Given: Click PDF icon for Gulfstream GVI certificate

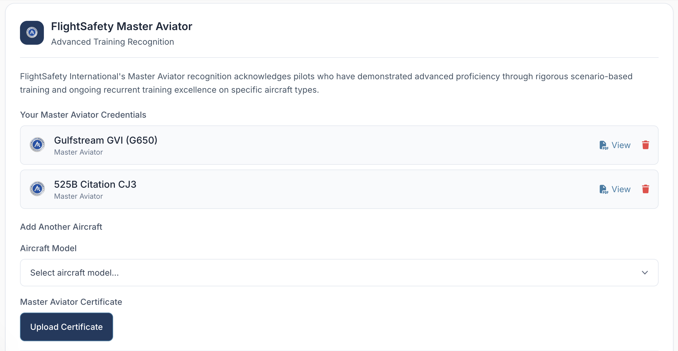Looking at the screenshot, I should click(x=604, y=145).
